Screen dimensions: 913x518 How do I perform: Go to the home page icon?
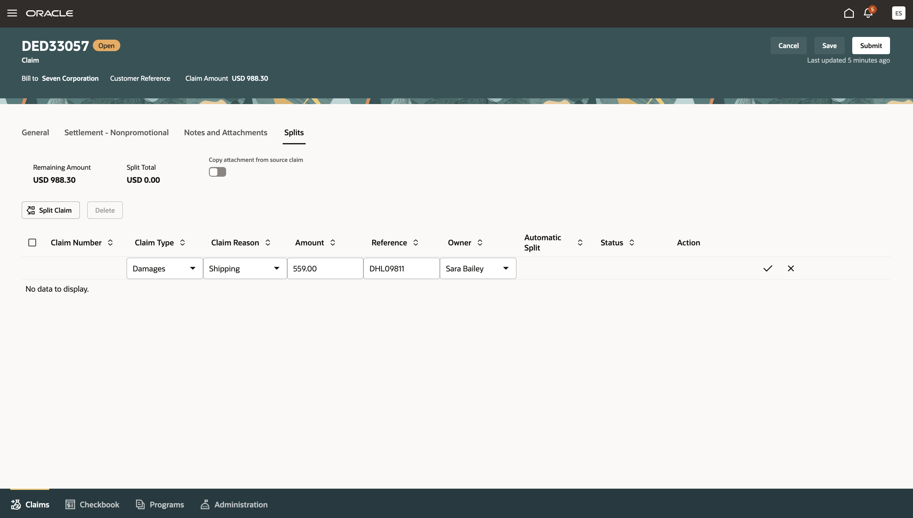(849, 13)
